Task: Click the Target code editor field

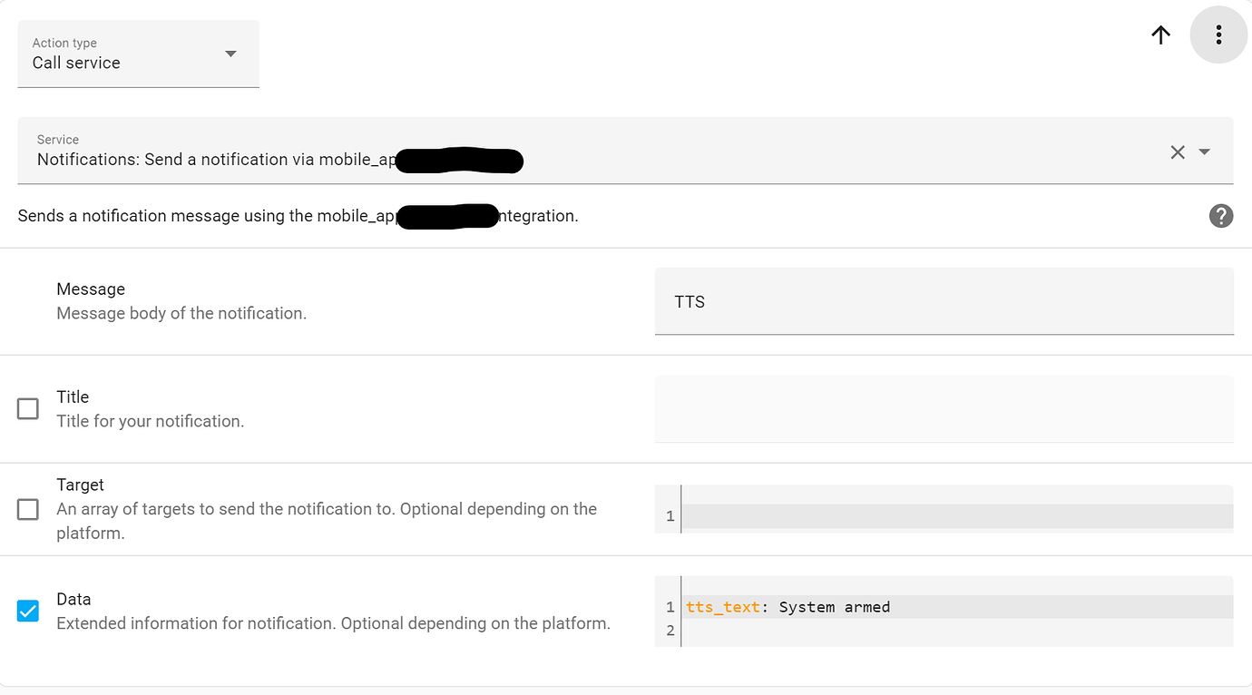Action: pyautogui.click(x=944, y=509)
